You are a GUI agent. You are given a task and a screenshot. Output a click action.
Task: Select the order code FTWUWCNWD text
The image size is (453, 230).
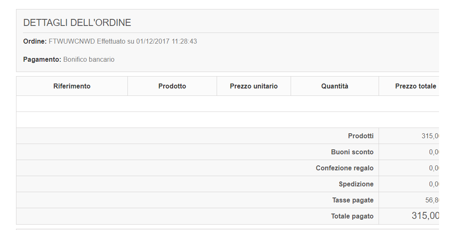pyautogui.click(x=72, y=42)
